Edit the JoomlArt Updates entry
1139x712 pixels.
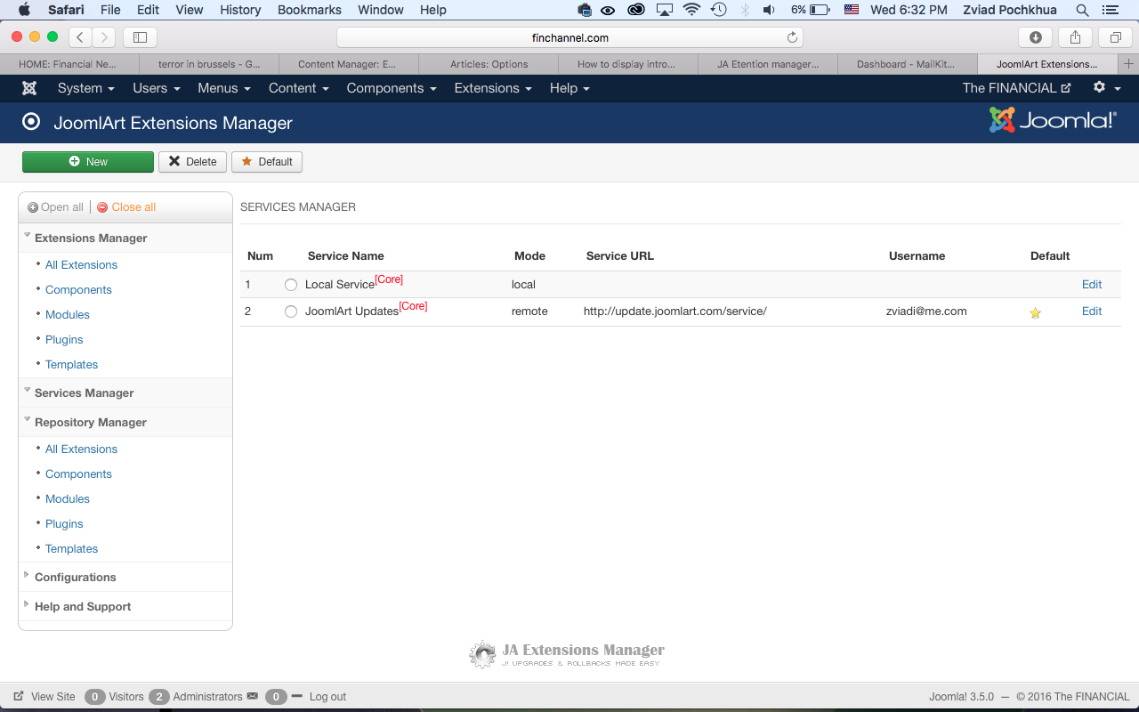[1092, 311]
